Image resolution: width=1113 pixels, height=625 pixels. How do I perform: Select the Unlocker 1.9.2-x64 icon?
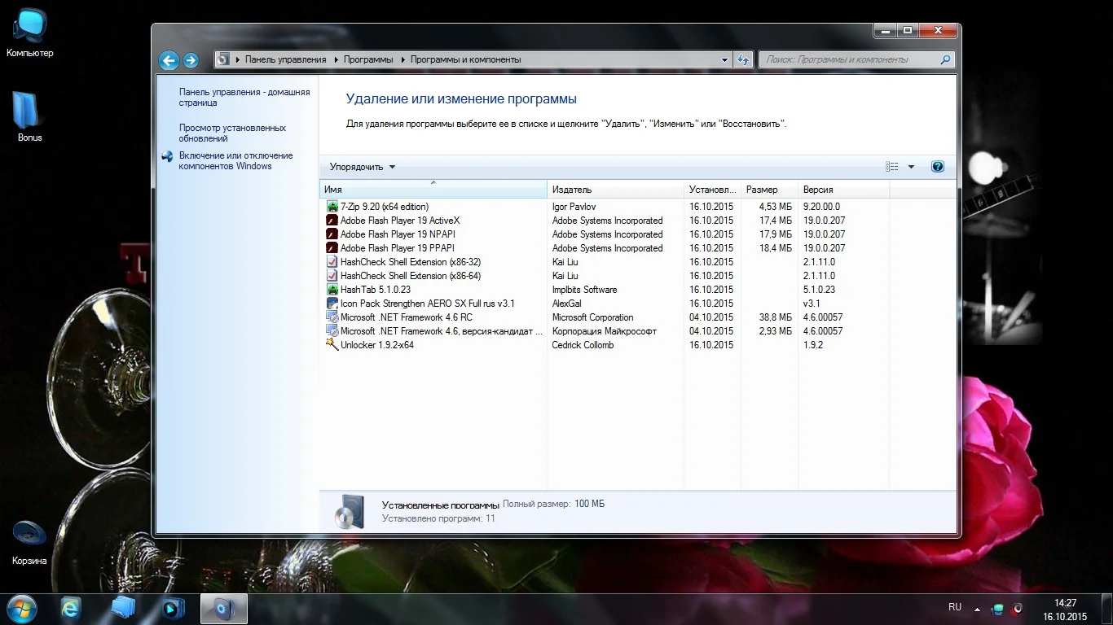(332, 345)
